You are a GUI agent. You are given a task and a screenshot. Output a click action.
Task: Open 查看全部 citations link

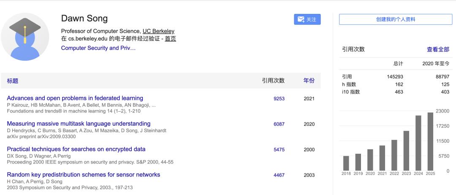438,49
